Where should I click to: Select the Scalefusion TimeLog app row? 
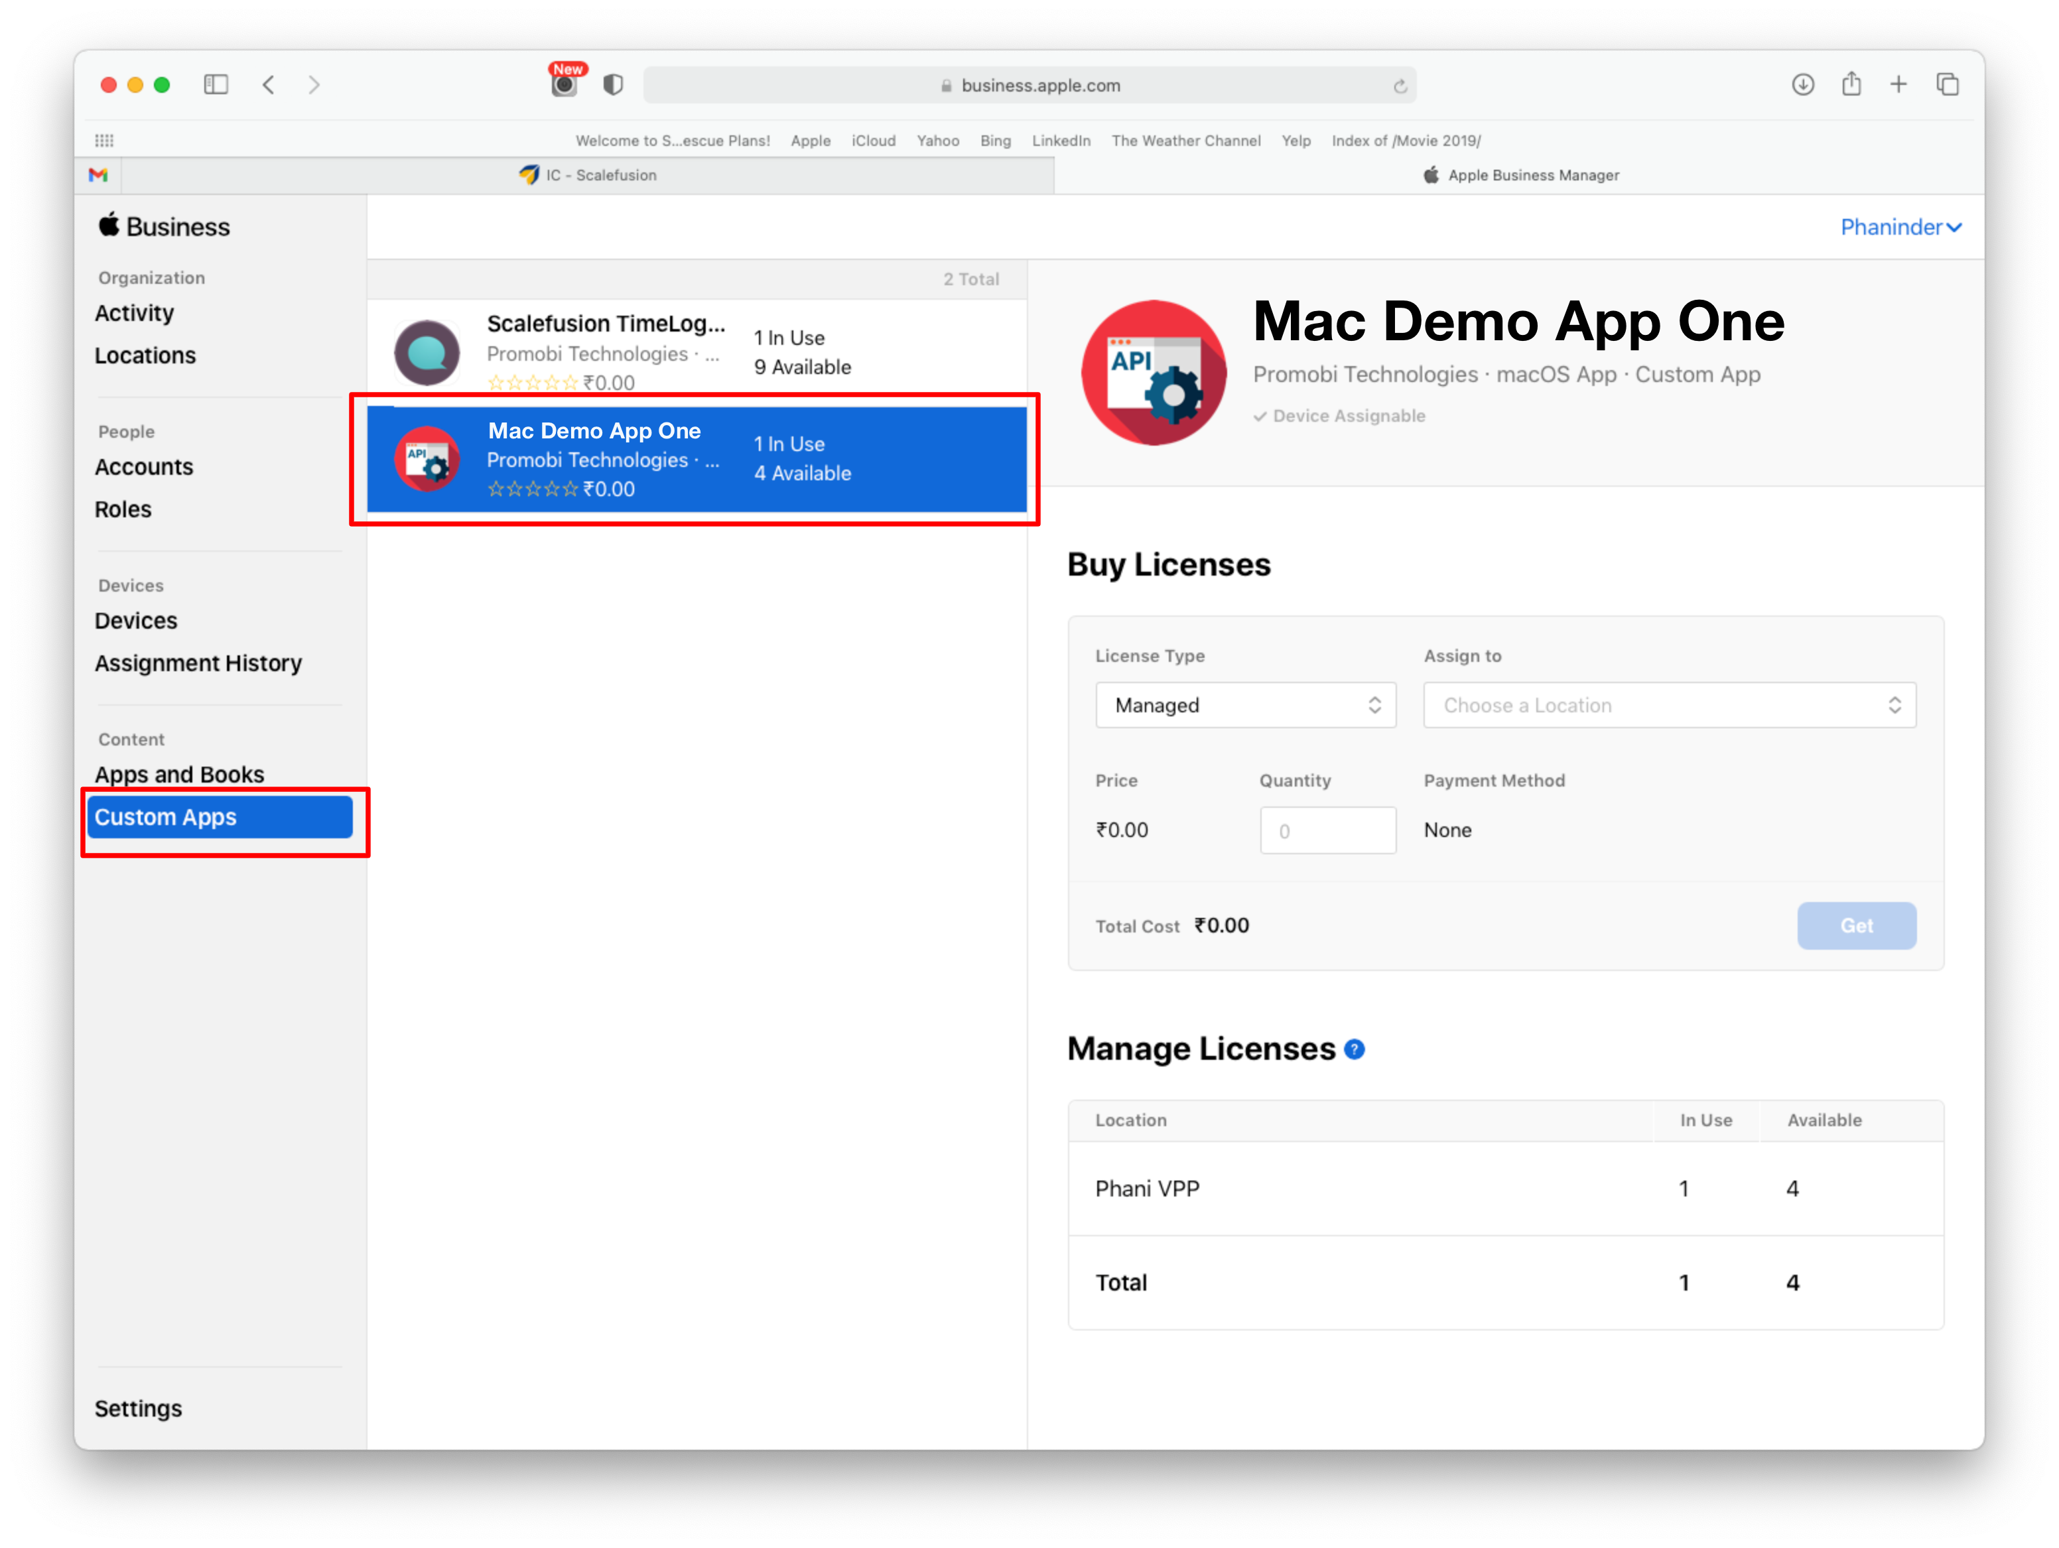[x=697, y=352]
